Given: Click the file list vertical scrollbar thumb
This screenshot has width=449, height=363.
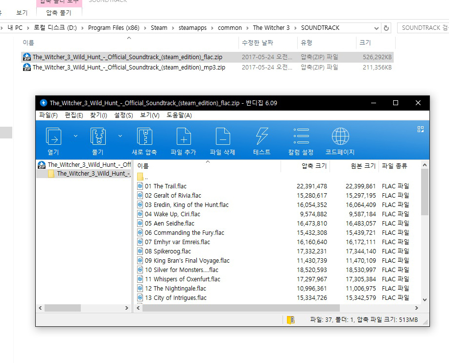Looking at the screenshot, I should (425, 192).
